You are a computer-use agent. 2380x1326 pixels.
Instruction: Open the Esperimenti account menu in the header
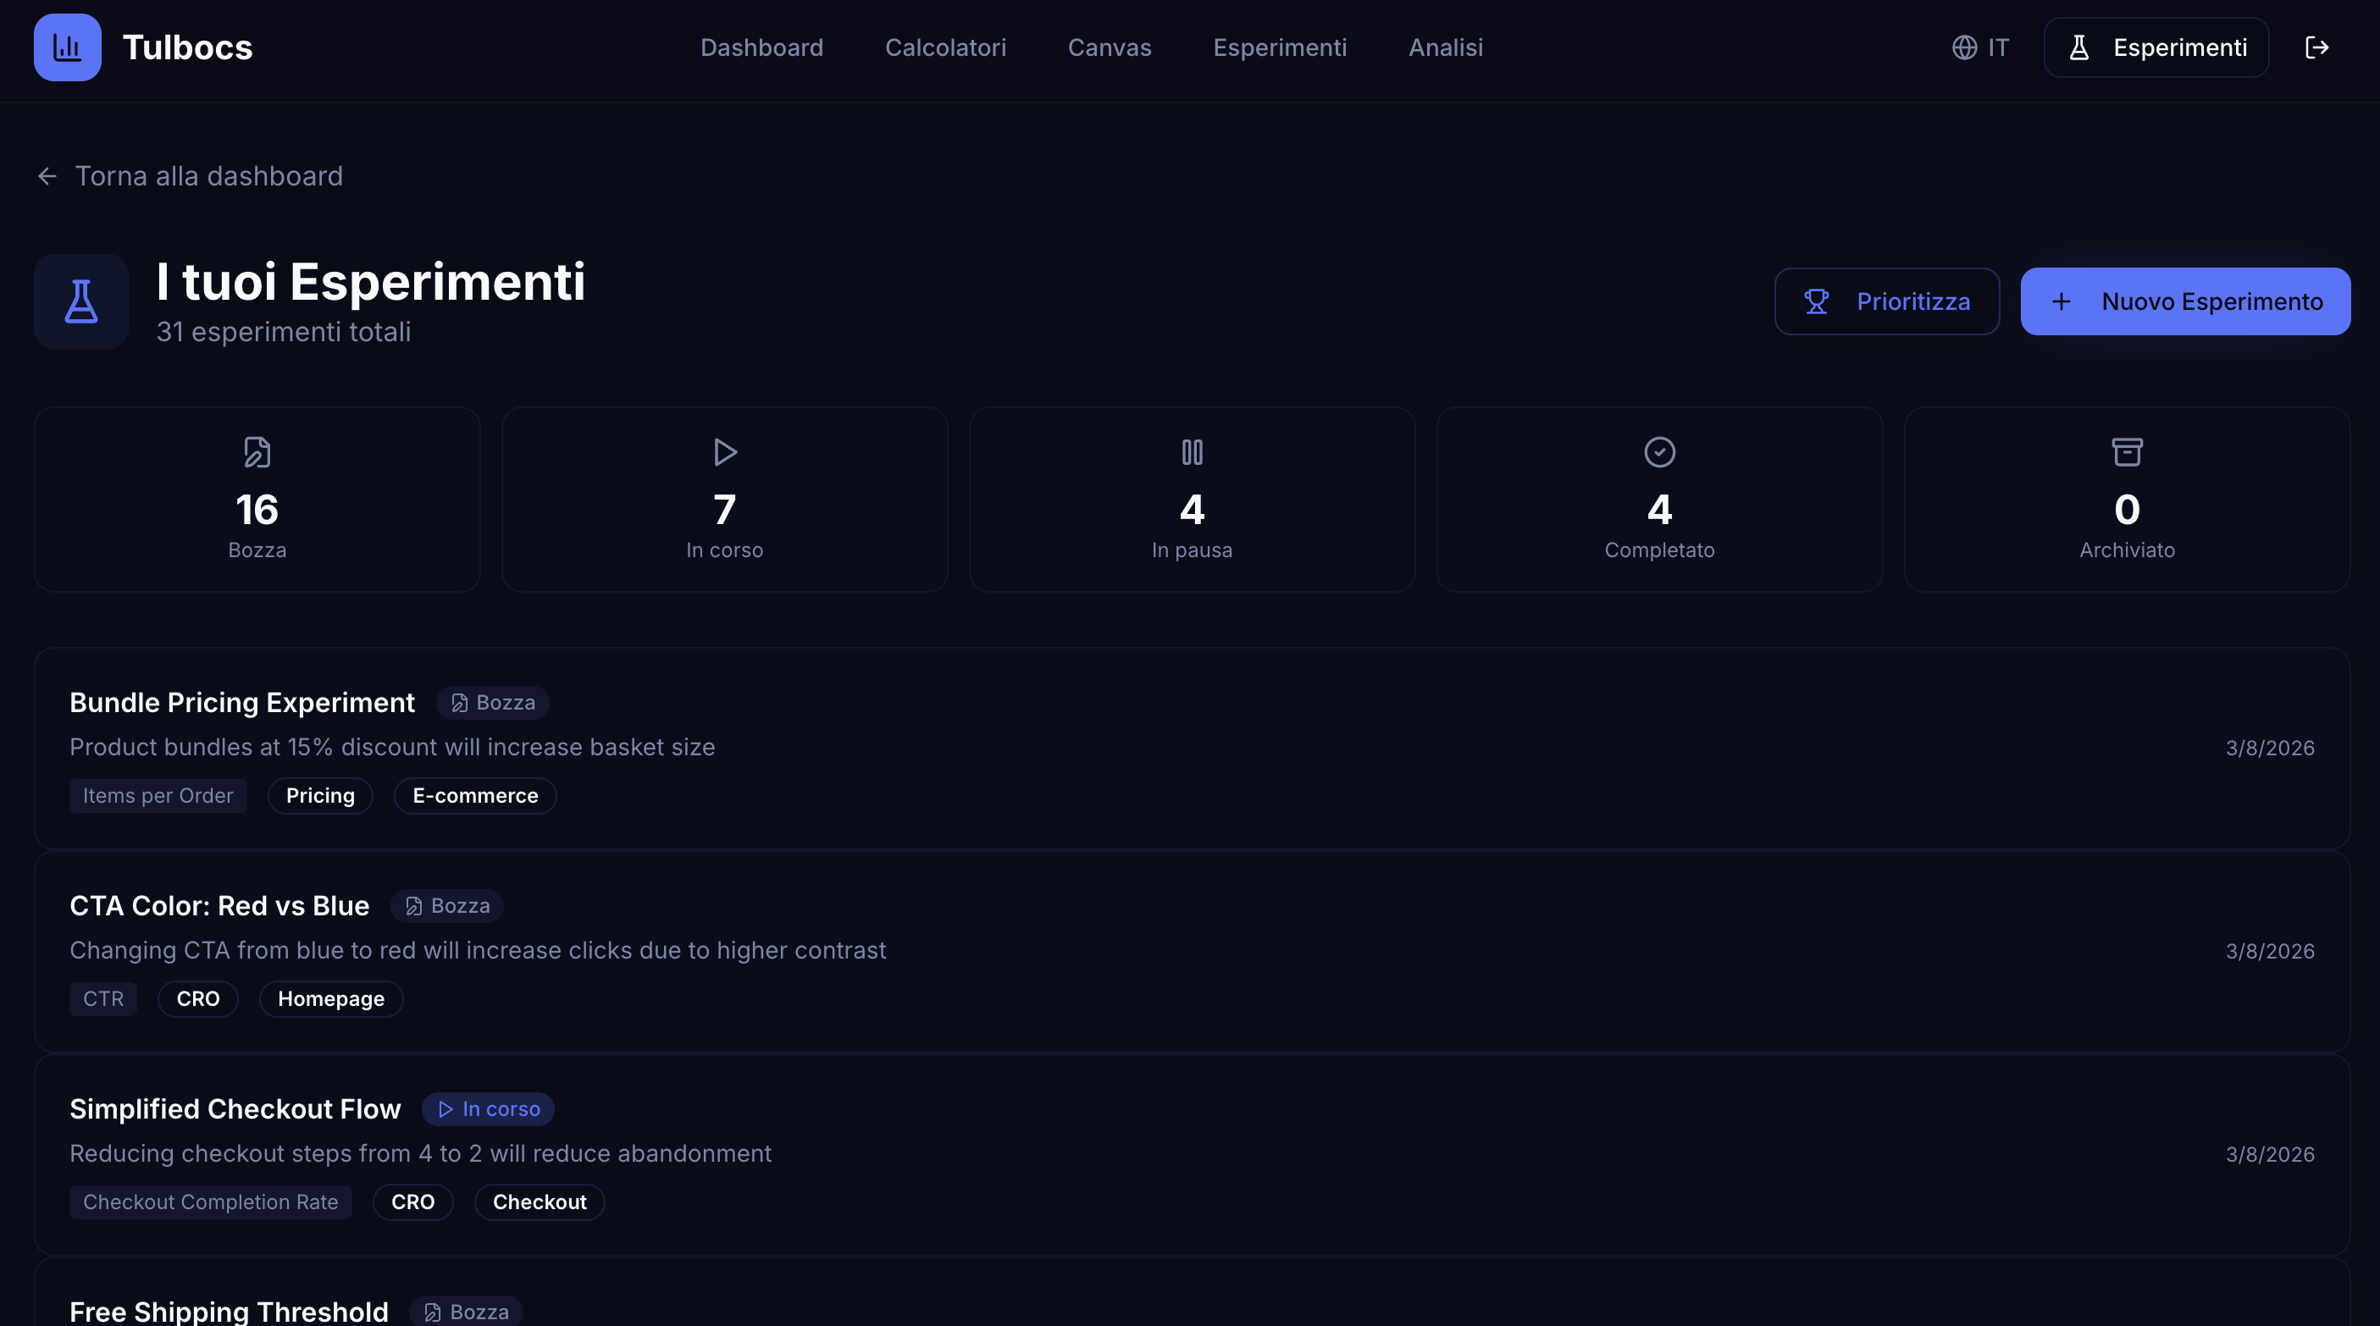2156,47
